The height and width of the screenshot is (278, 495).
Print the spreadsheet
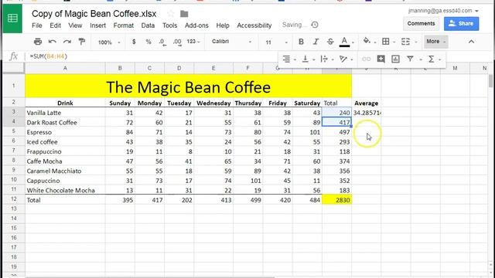click(x=38, y=41)
